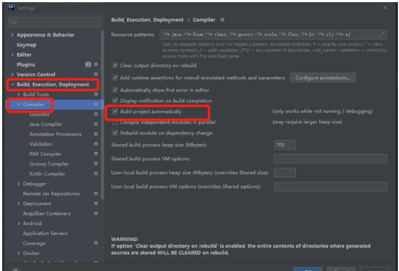Click the IntelliJ icon in title bar

coord(11,8)
